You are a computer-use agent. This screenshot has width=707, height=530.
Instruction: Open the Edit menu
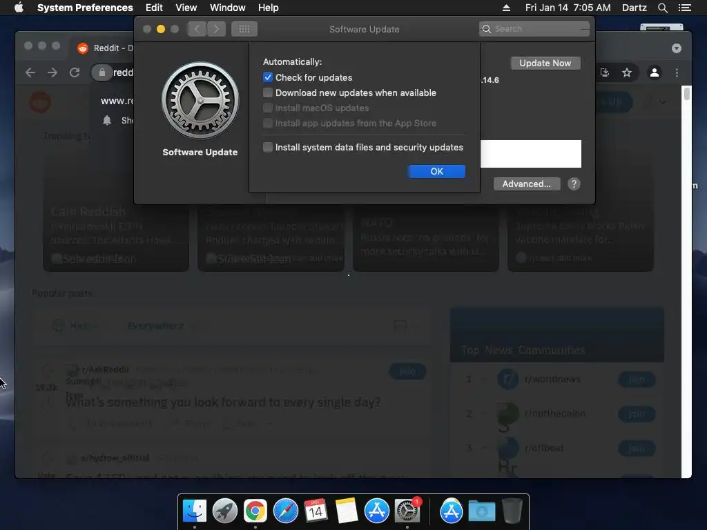pyautogui.click(x=154, y=8)
